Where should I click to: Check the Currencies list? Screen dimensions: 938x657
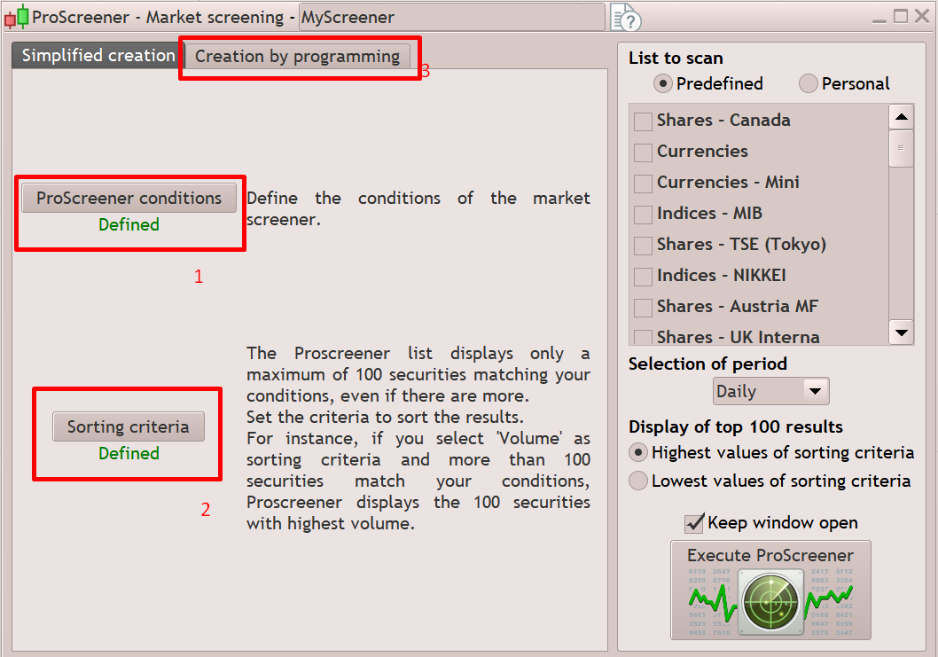[643, 153]
